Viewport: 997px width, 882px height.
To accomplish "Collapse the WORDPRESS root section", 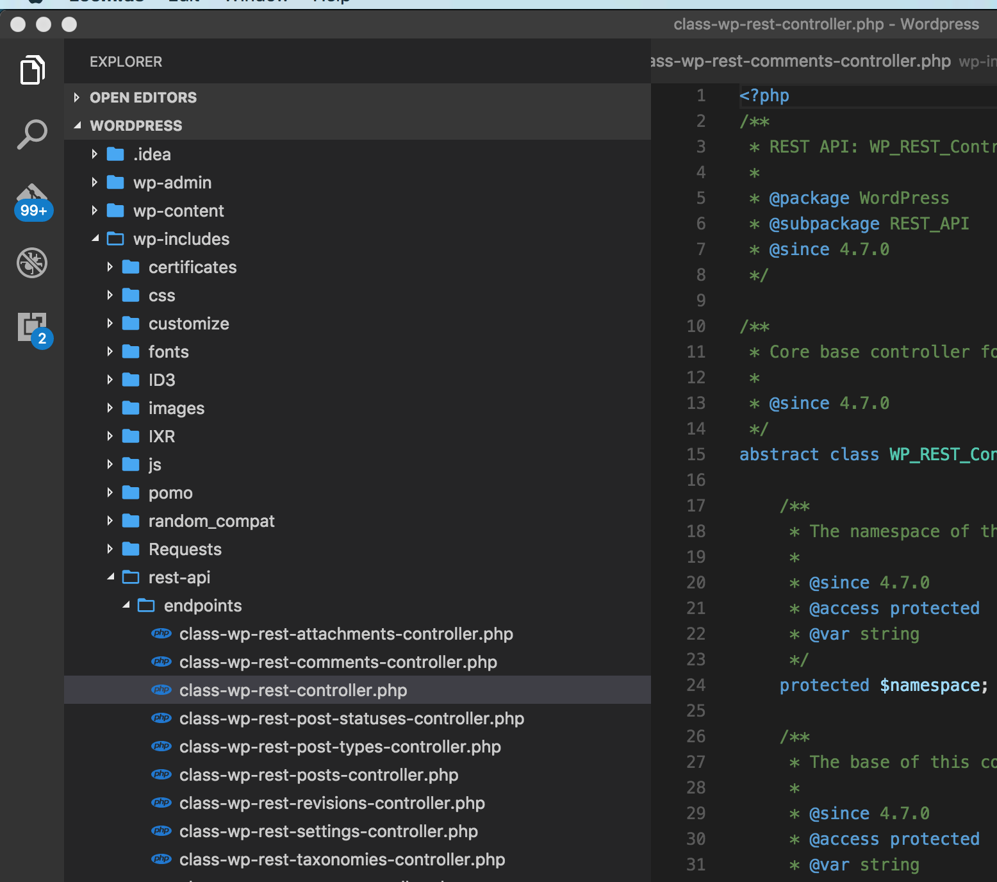I will 77,126.
